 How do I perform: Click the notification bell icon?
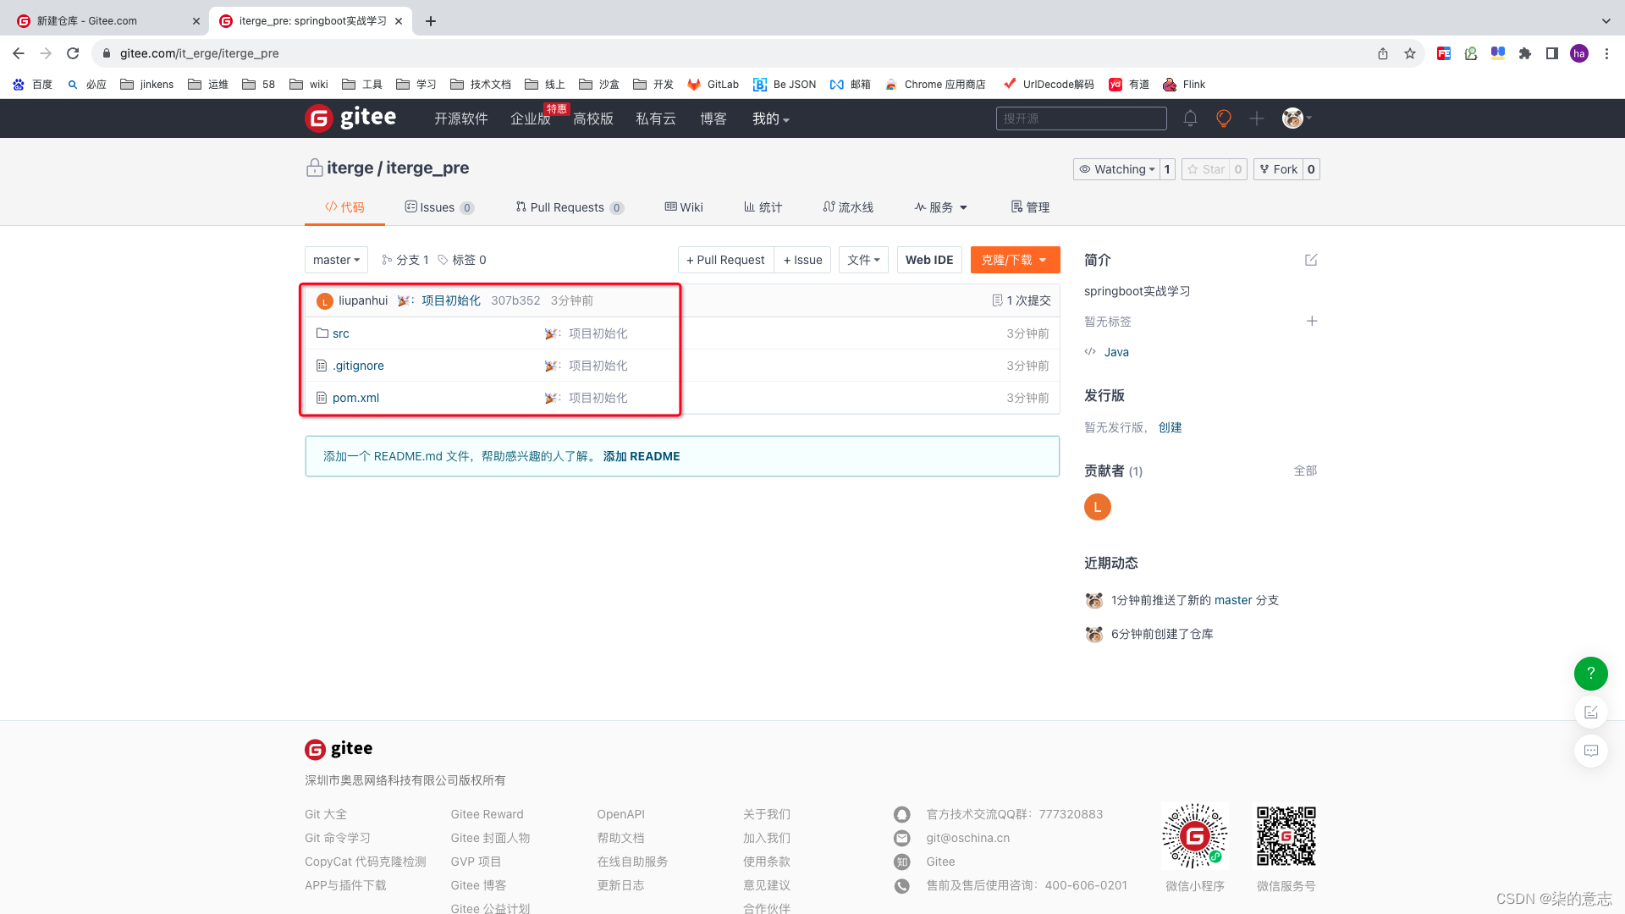pos(1190,118)
